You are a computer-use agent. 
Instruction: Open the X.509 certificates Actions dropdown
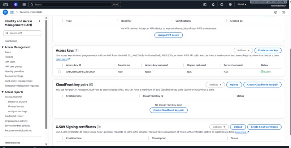219,127
